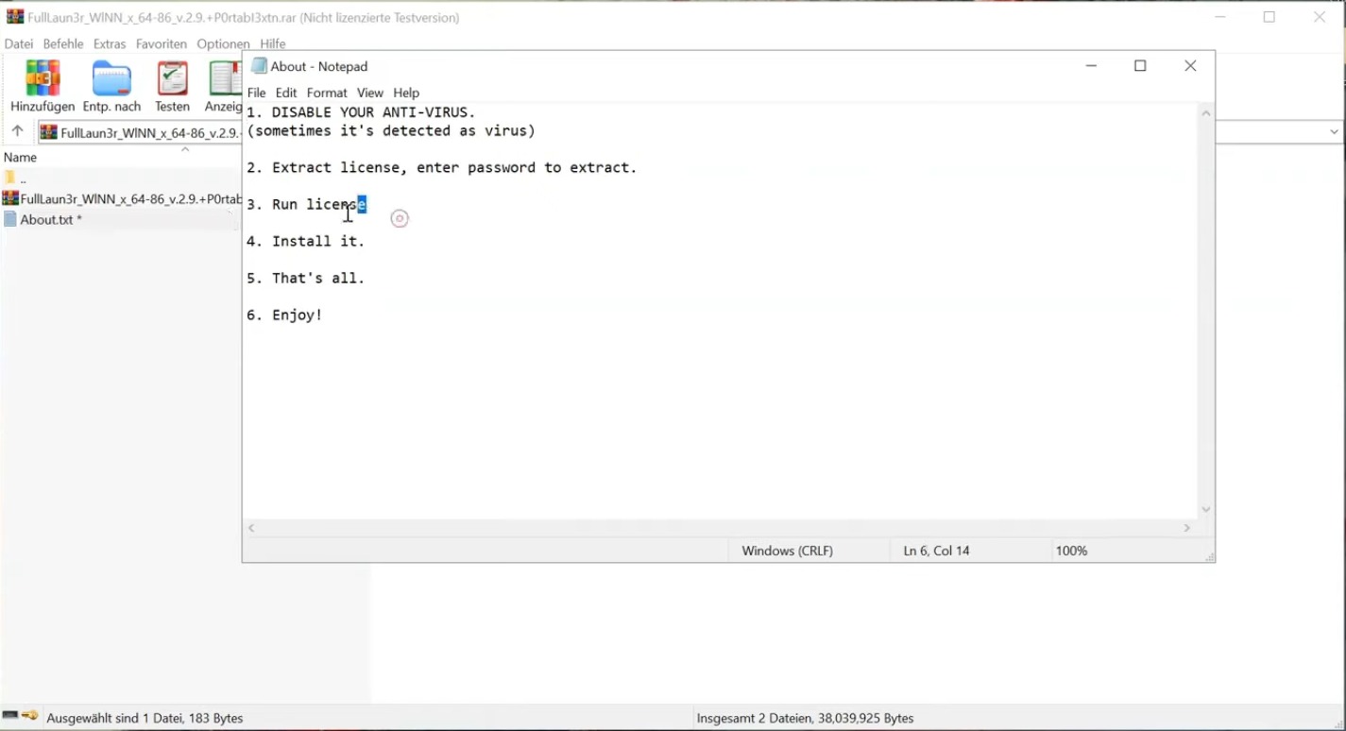Select the About.txt file icon
1346x731 pixels.
[x=10, y=219]
